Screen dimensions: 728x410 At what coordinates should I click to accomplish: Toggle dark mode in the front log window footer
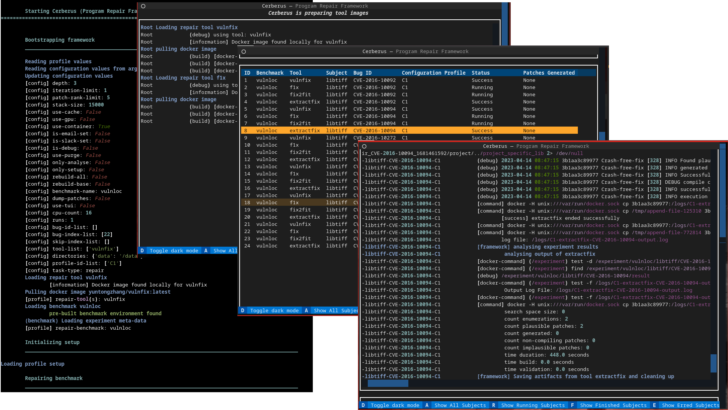(x=394, y=405)
